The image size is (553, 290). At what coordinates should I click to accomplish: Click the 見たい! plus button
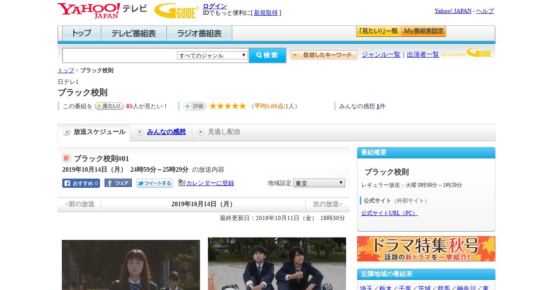(x=109, y=106)
